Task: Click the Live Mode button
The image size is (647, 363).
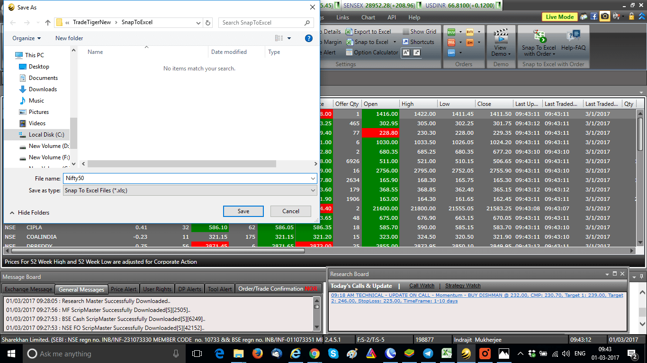Action: (560, 17)
